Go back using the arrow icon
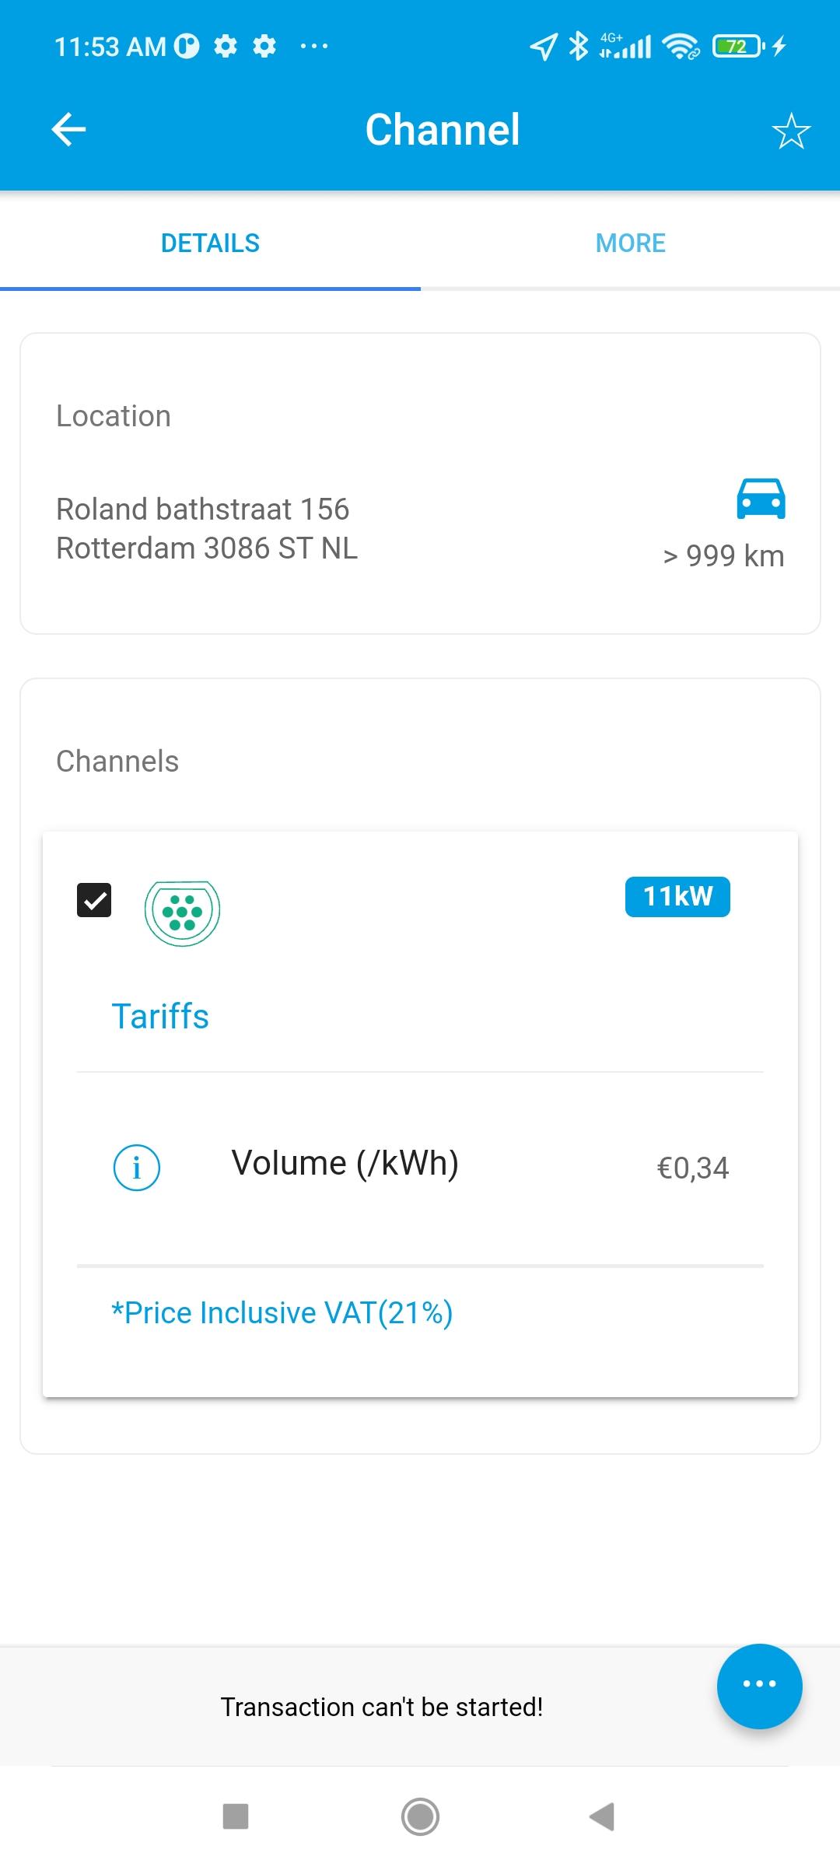Screen dimensions: 840x1867 tap(68, 129)
